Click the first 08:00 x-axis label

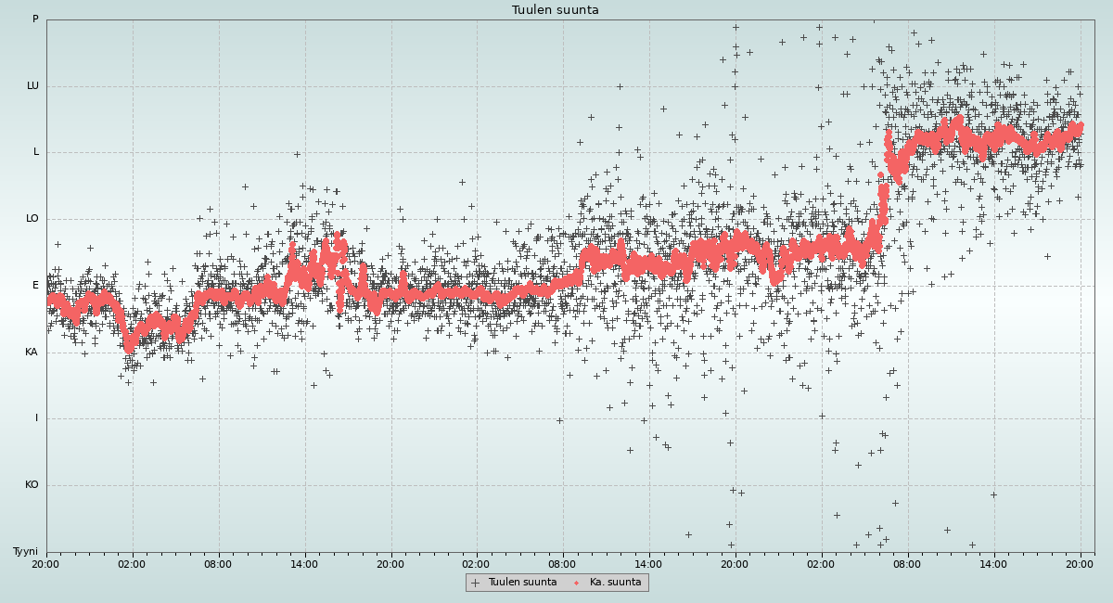[218, 563]
